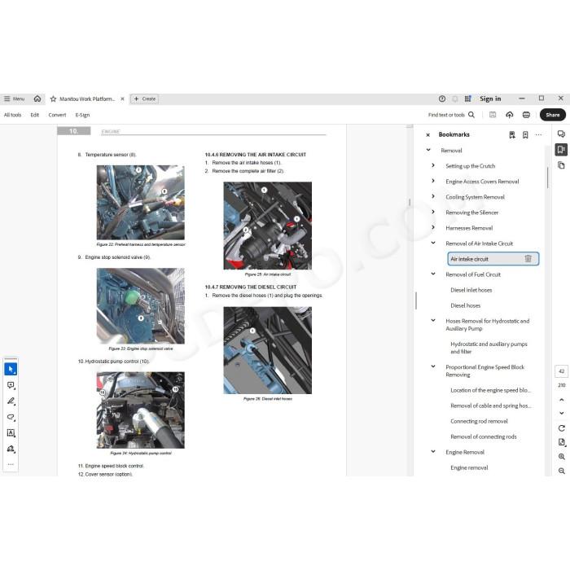Toggle the page thumbnails panel icon
Image resolution: width=570 pixels, height=570 pixels.
[561, 165]
